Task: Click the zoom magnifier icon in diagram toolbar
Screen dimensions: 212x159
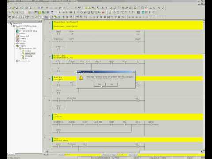Action: tap(17, 12)
